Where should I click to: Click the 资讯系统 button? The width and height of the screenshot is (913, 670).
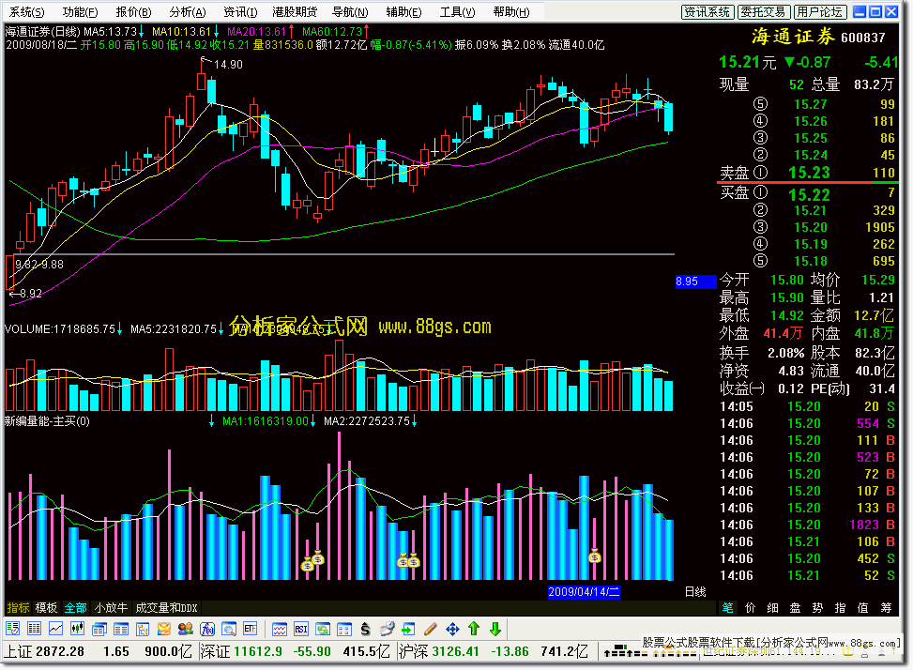coord(707,11)
